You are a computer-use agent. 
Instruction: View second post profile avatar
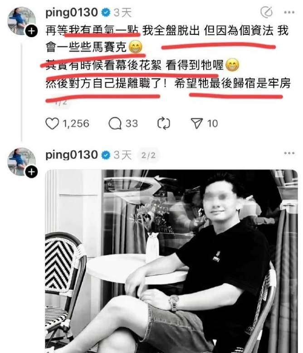pos(22,162)
